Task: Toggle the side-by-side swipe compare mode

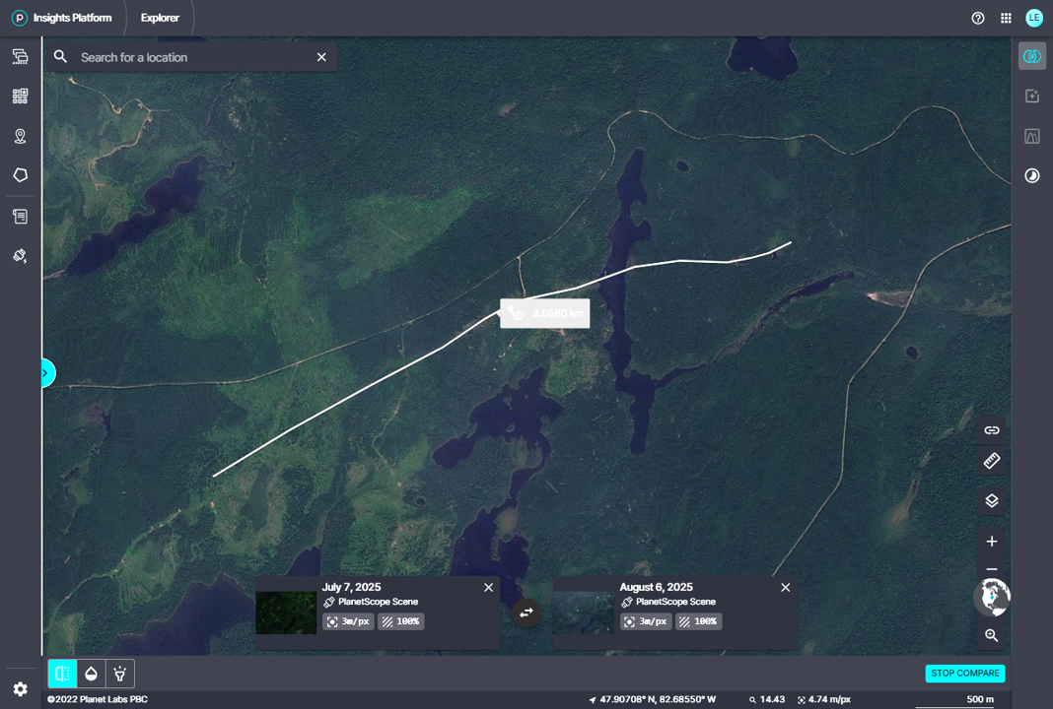Action: [62, 674]
